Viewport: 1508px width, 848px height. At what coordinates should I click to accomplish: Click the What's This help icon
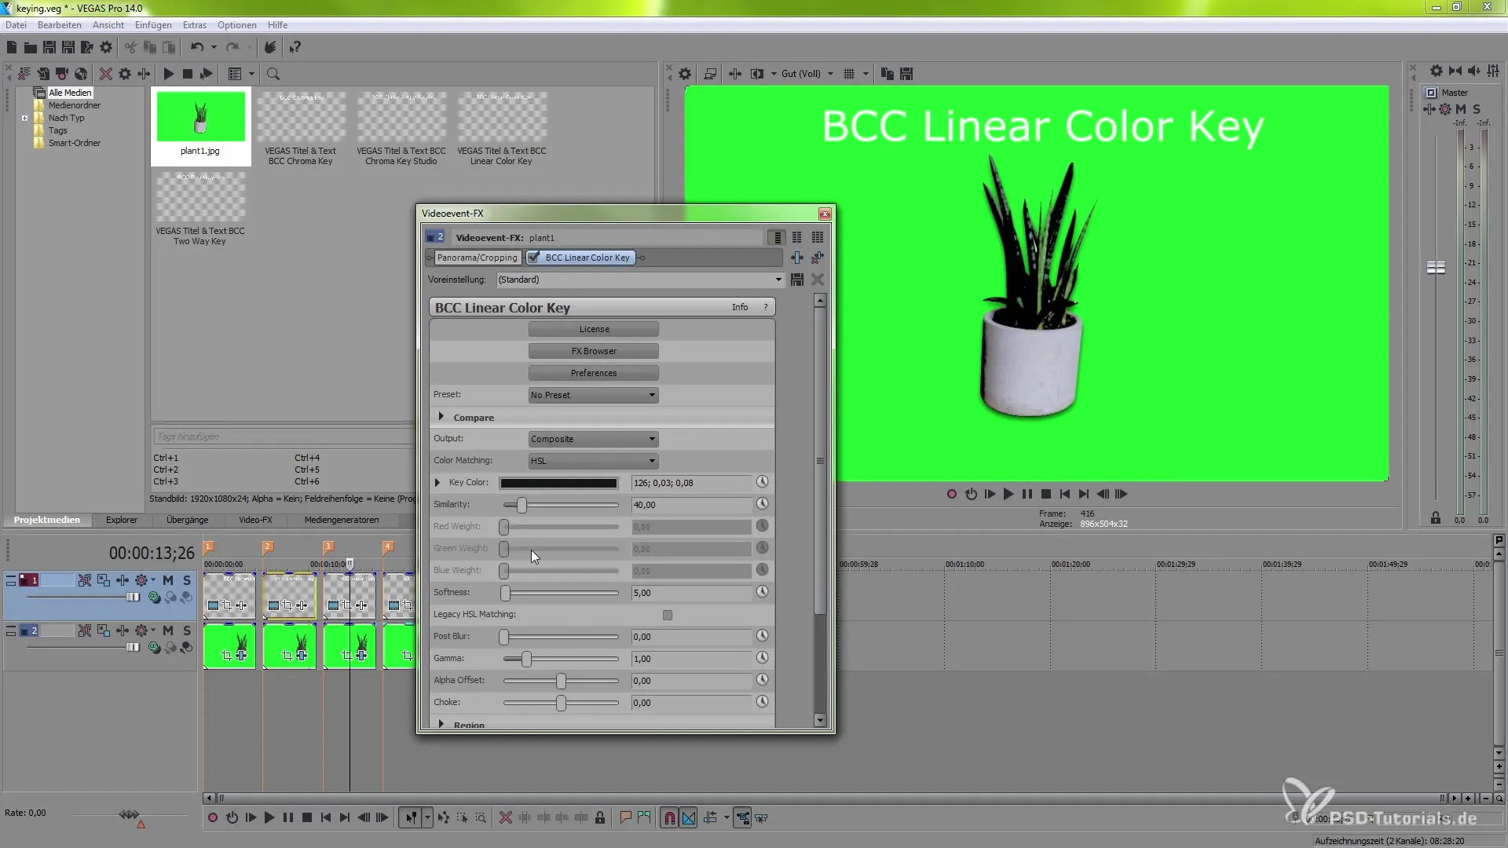point(295,48)
